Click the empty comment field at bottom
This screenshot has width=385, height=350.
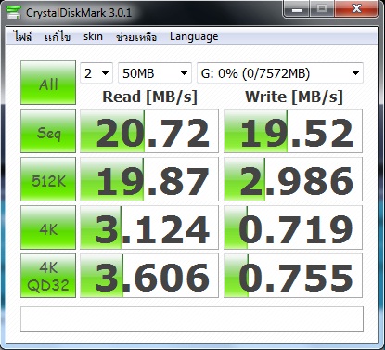pos(192,319)
